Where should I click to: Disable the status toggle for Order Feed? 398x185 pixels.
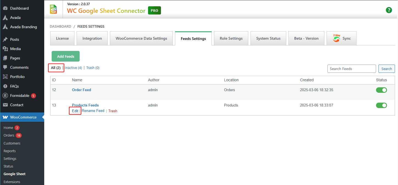382,90
